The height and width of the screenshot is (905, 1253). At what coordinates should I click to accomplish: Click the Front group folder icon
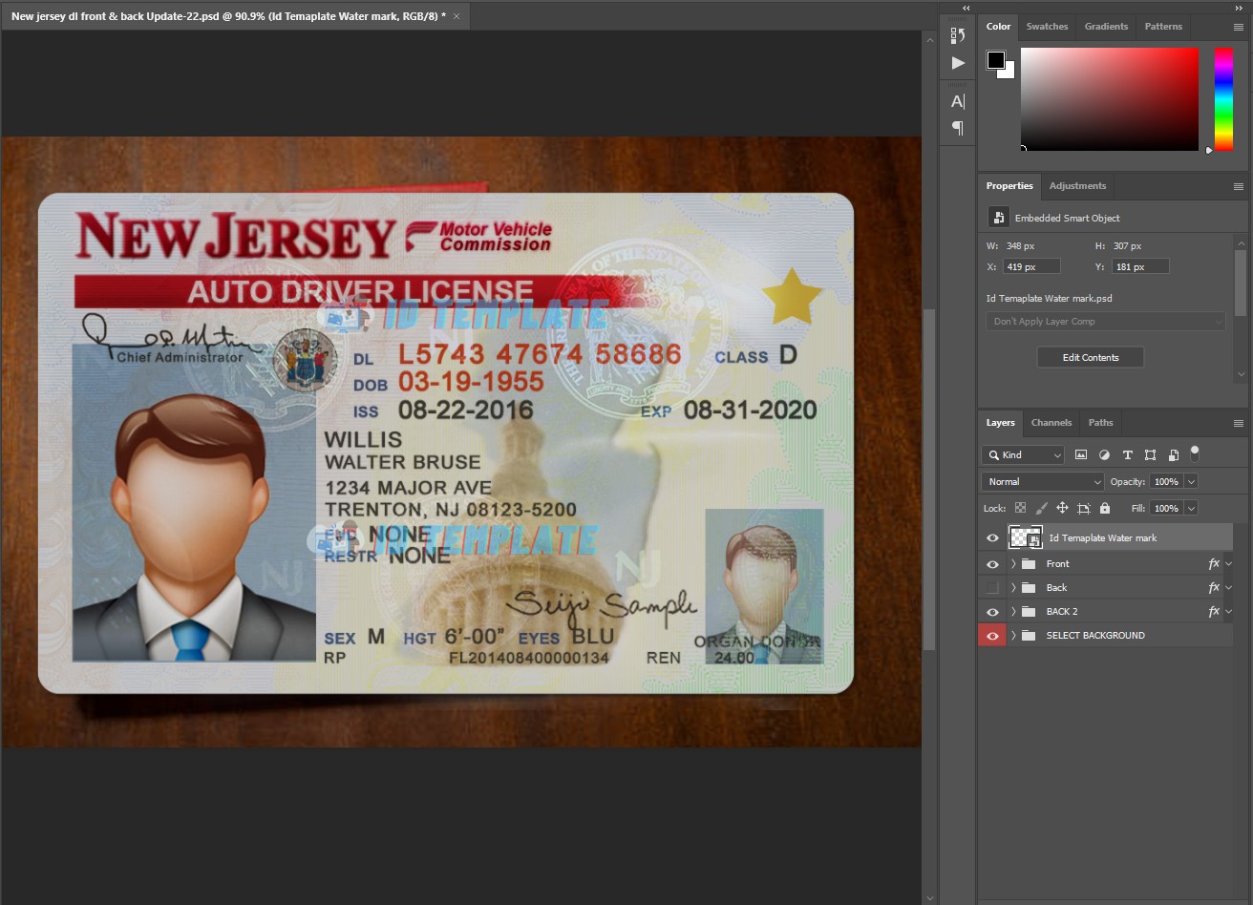coord(1029,564)
